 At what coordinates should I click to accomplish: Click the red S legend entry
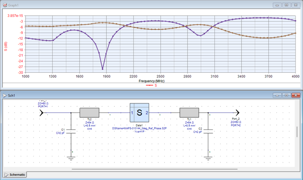point(151,85)
